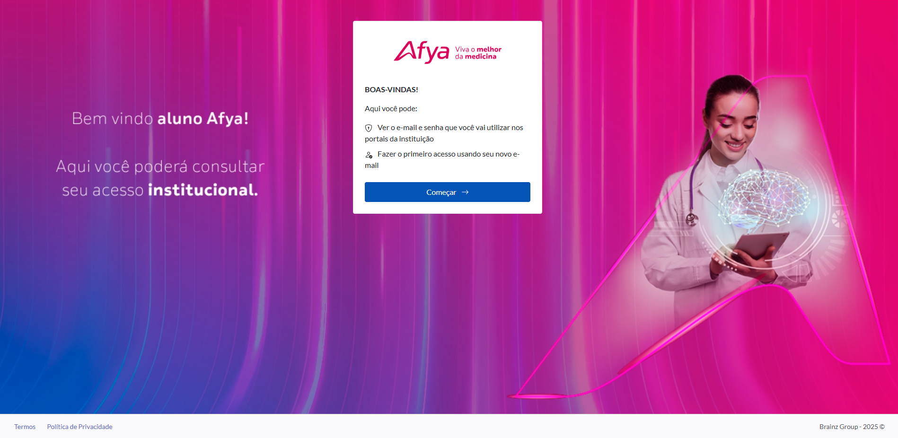Click the BOAS-VINDAS! heading
This screenshot has height=438, width=898.
[x=391, y=89]
